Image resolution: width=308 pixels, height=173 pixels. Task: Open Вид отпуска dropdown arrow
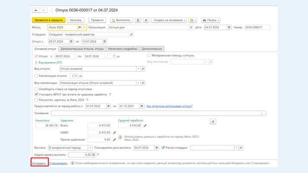[x=138, y=69]
